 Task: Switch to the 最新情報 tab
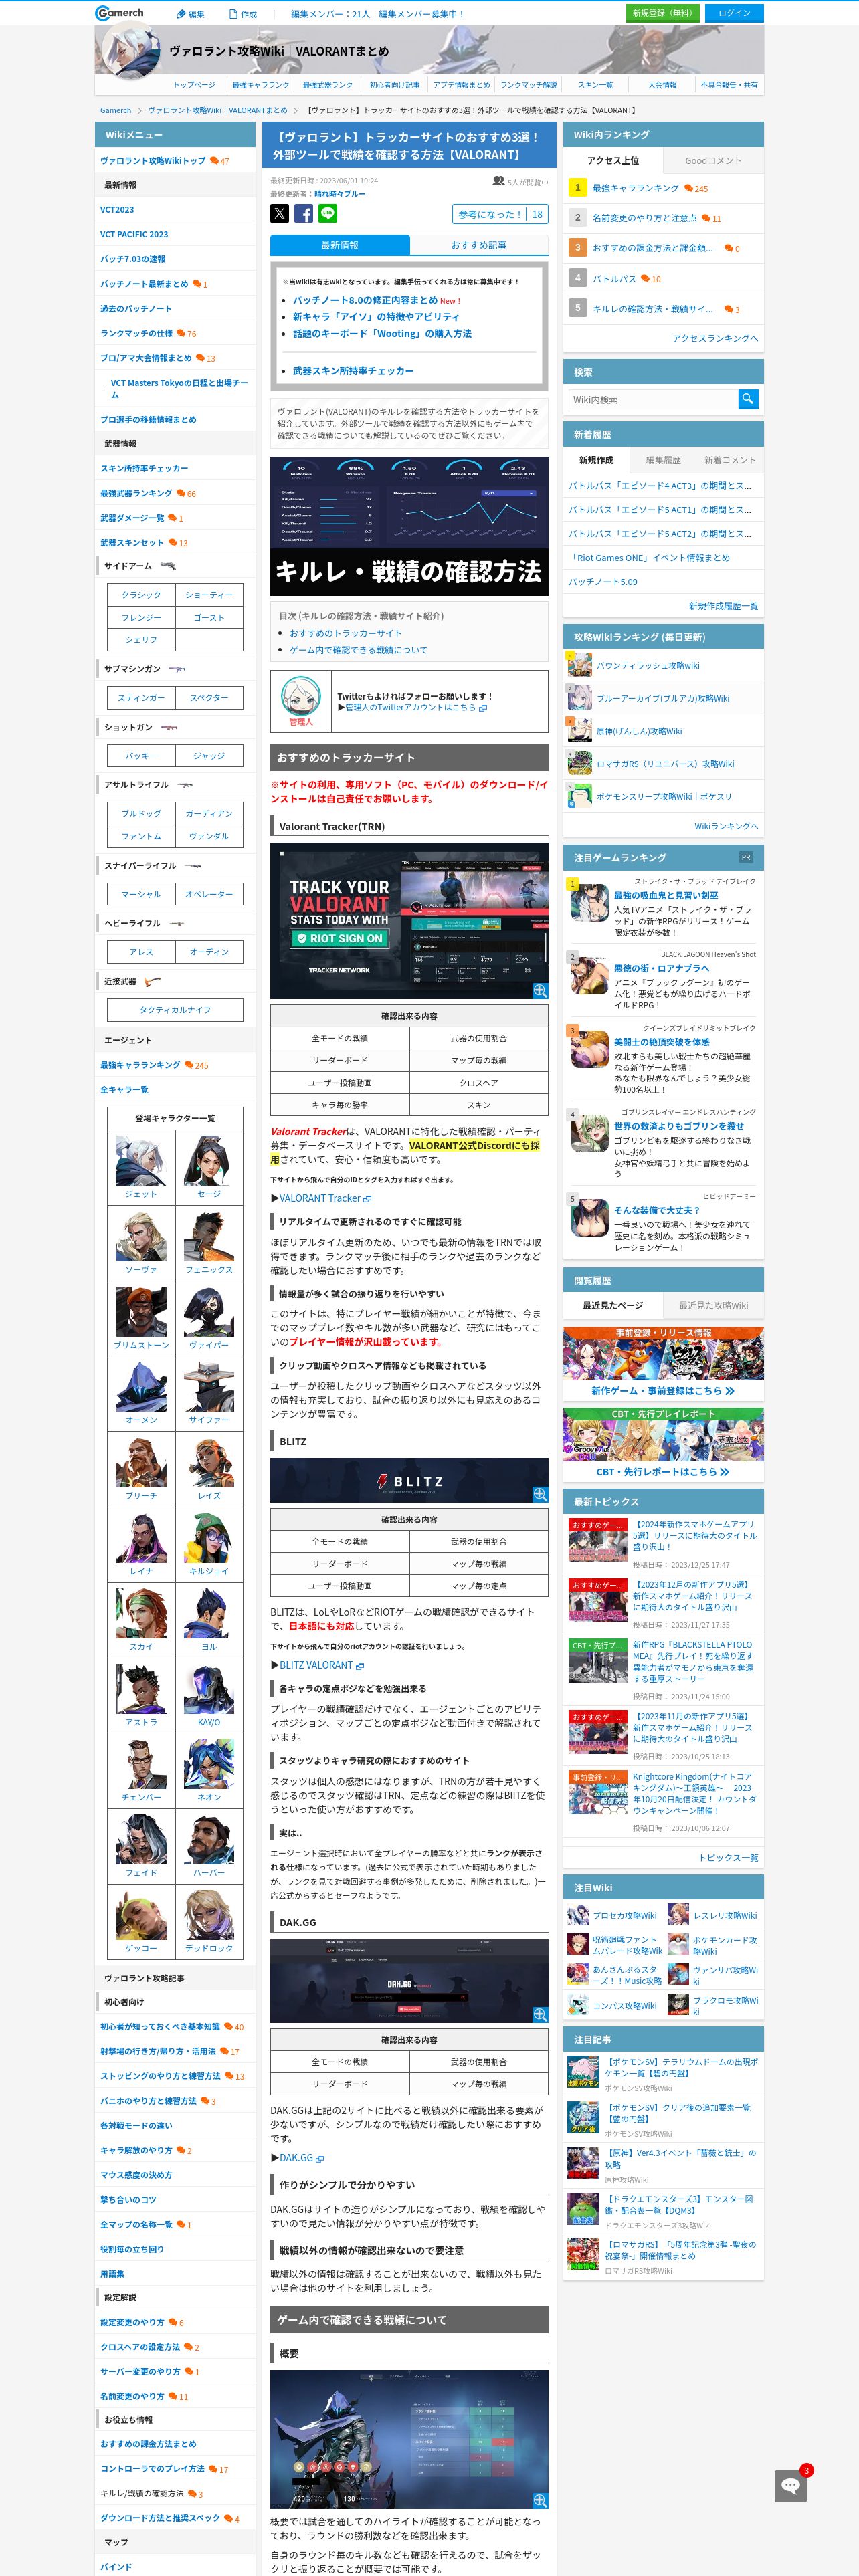(340, 245)
